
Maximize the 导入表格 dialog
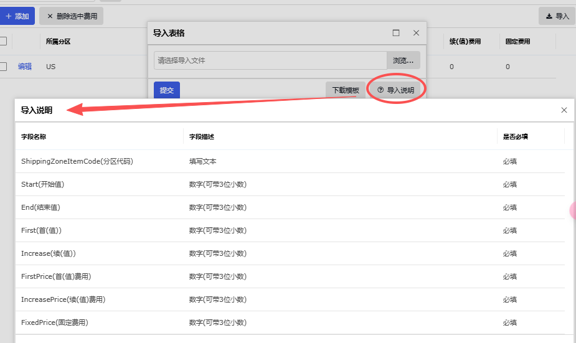396,33
